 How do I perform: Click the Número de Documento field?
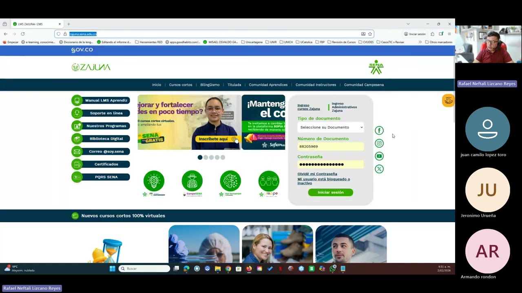(331, 146)
